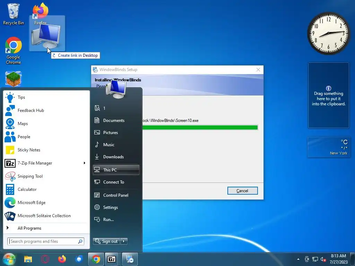Launch Microsoft Edge from Start menu
The image size is (355, 266).
(x=46, y=202)
